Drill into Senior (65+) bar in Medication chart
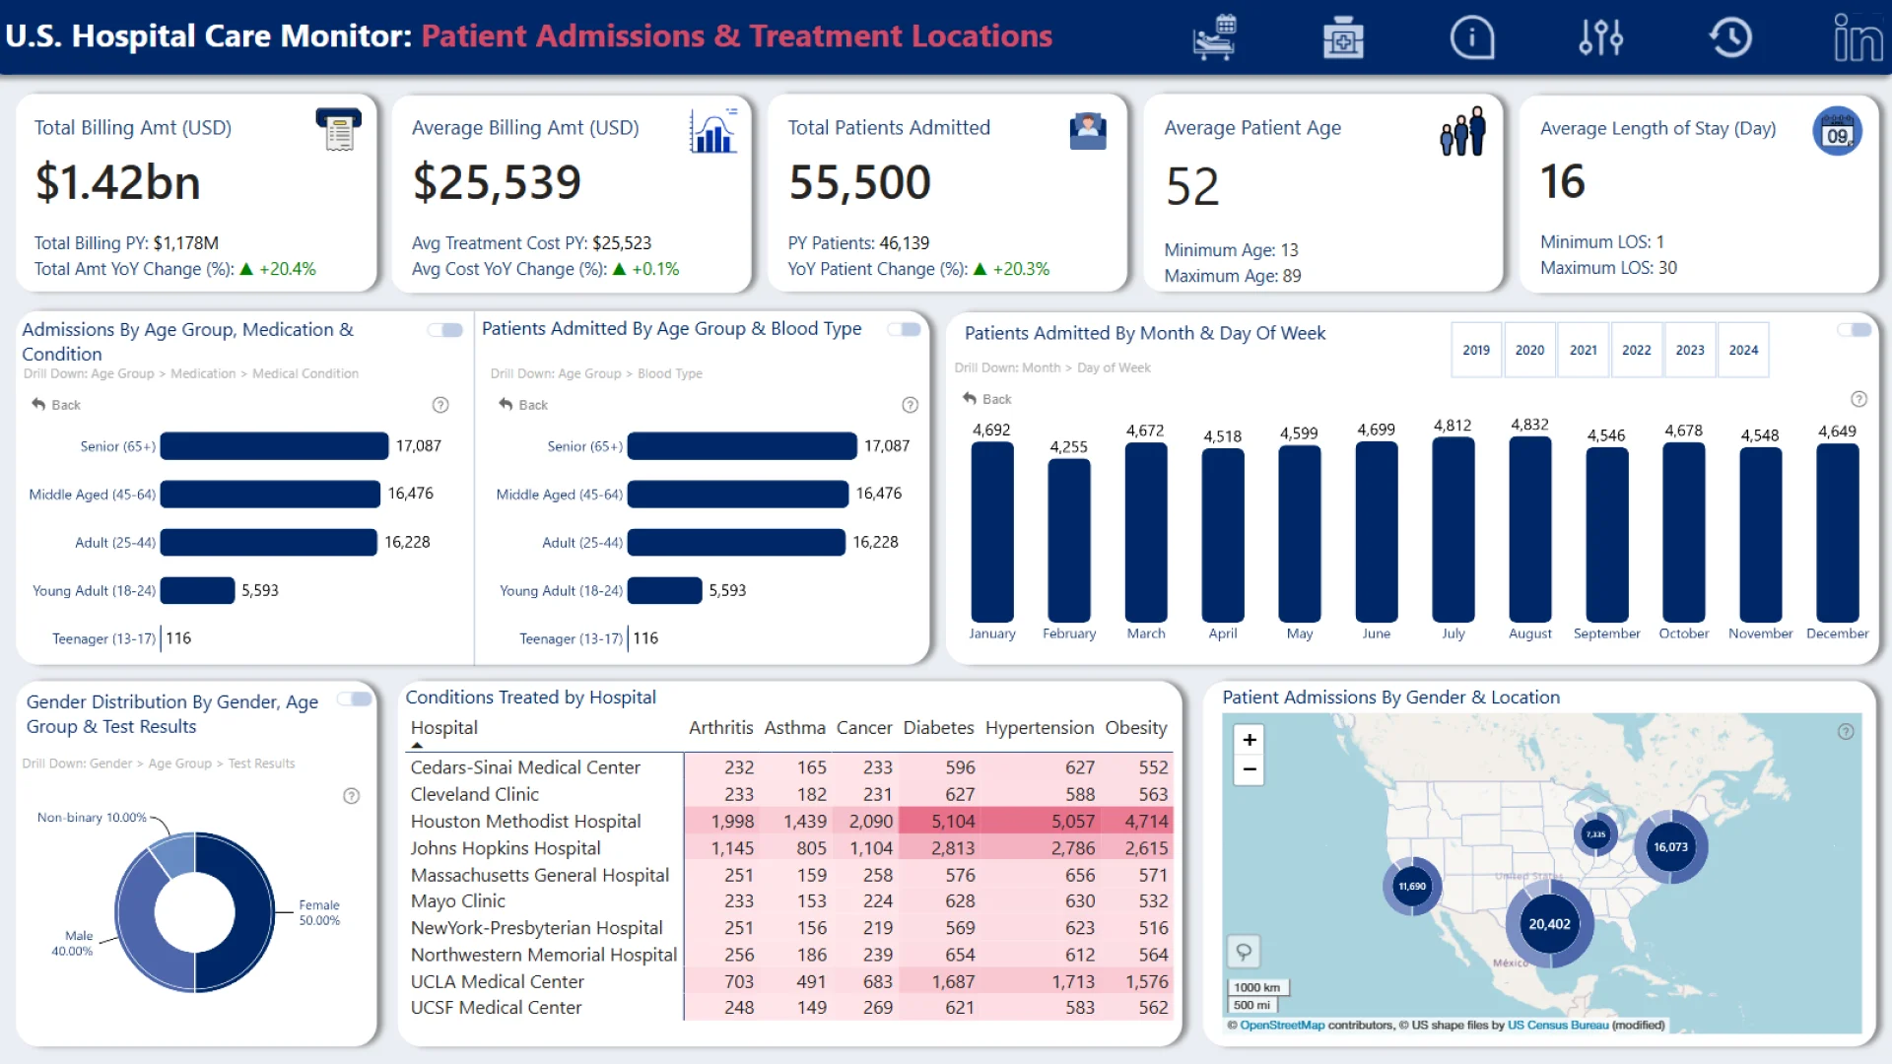This screenshot has height=1064, width=1892. 274,446
